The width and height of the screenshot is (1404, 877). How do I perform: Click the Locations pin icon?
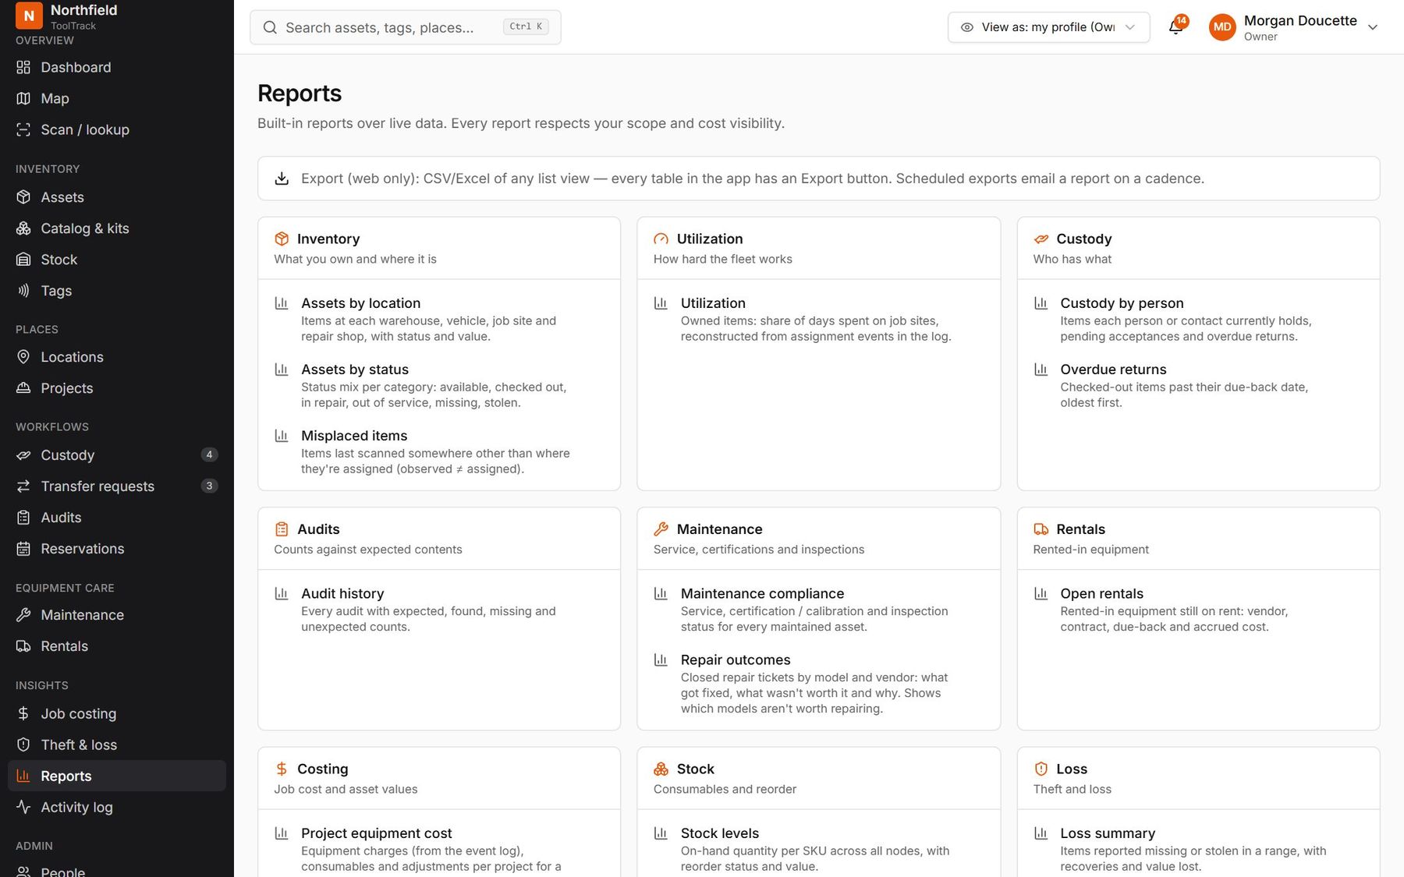tap(23, 357)
